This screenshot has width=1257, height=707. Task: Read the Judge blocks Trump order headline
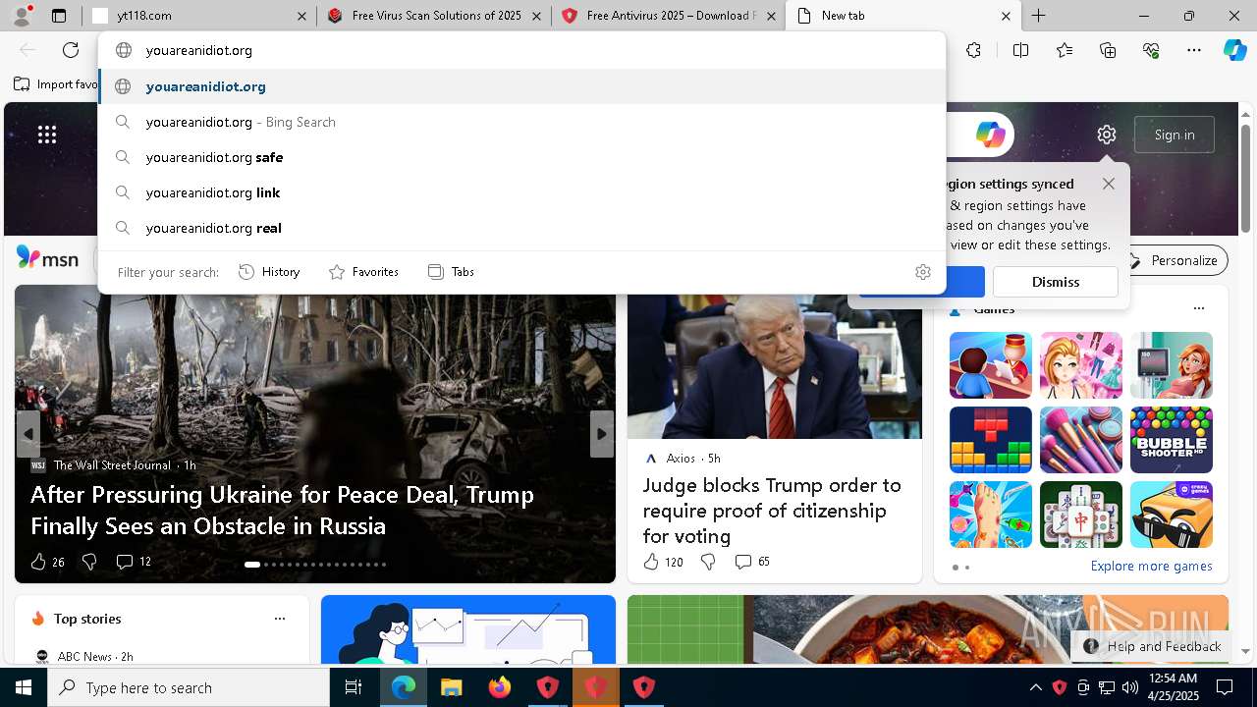point(772,511)
